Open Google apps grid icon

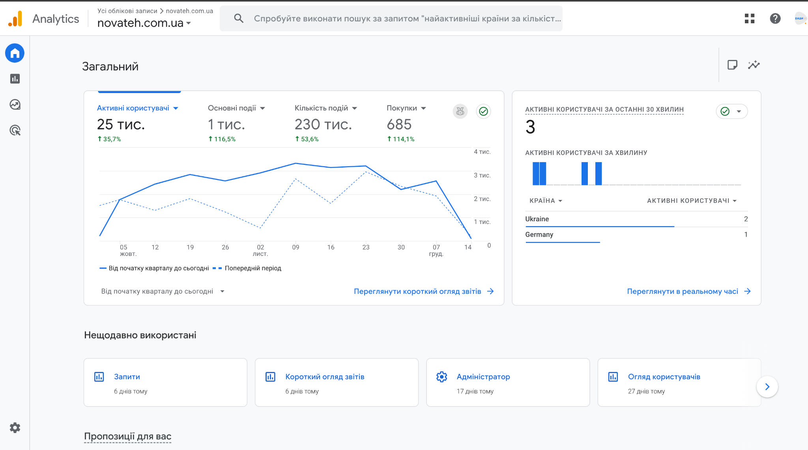pos(750,19)
